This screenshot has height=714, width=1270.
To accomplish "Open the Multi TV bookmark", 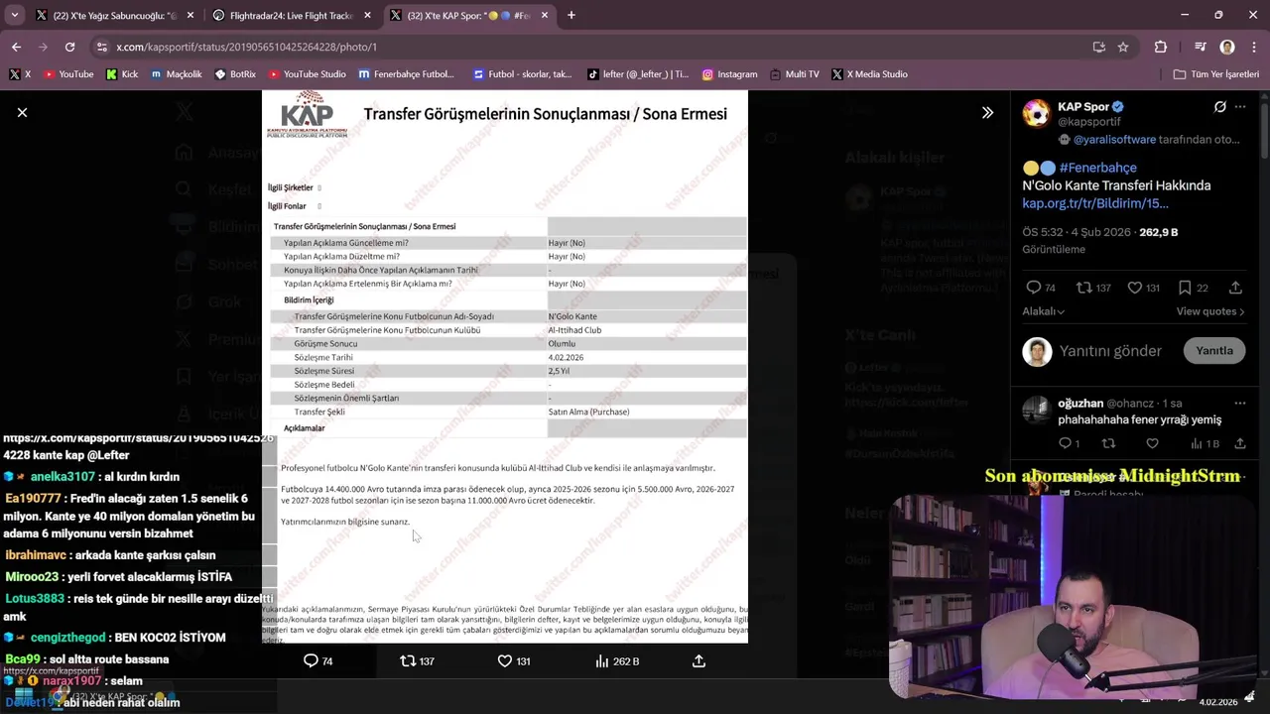I will click(x=794, y=74).
